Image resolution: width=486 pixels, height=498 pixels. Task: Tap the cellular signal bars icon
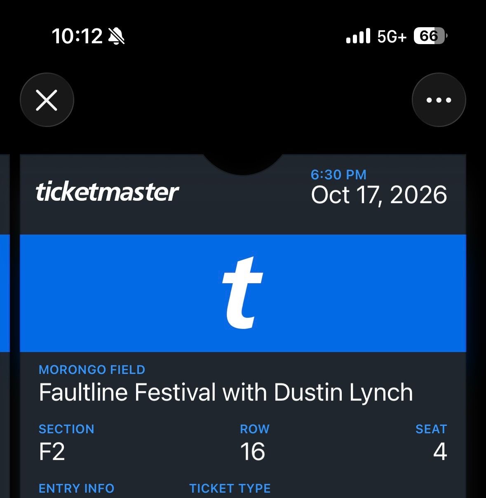pyautogui.click(x=358, y=36)
